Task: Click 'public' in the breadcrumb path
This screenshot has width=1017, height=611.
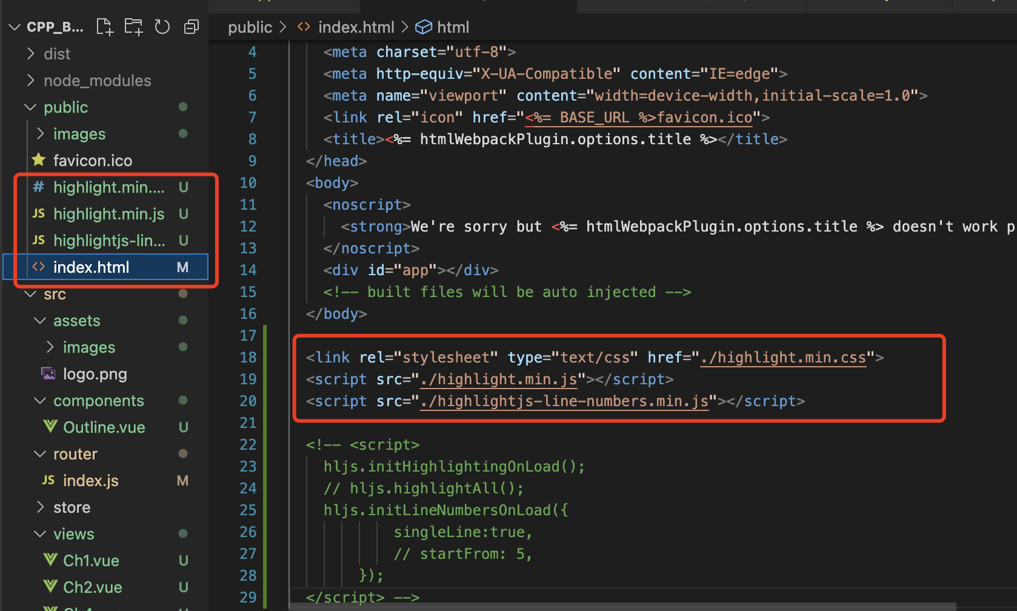Action: [250, 27]
